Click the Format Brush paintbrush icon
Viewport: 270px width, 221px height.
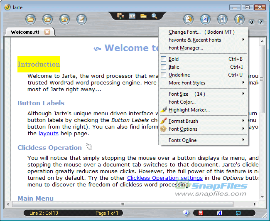click(163, 121)
